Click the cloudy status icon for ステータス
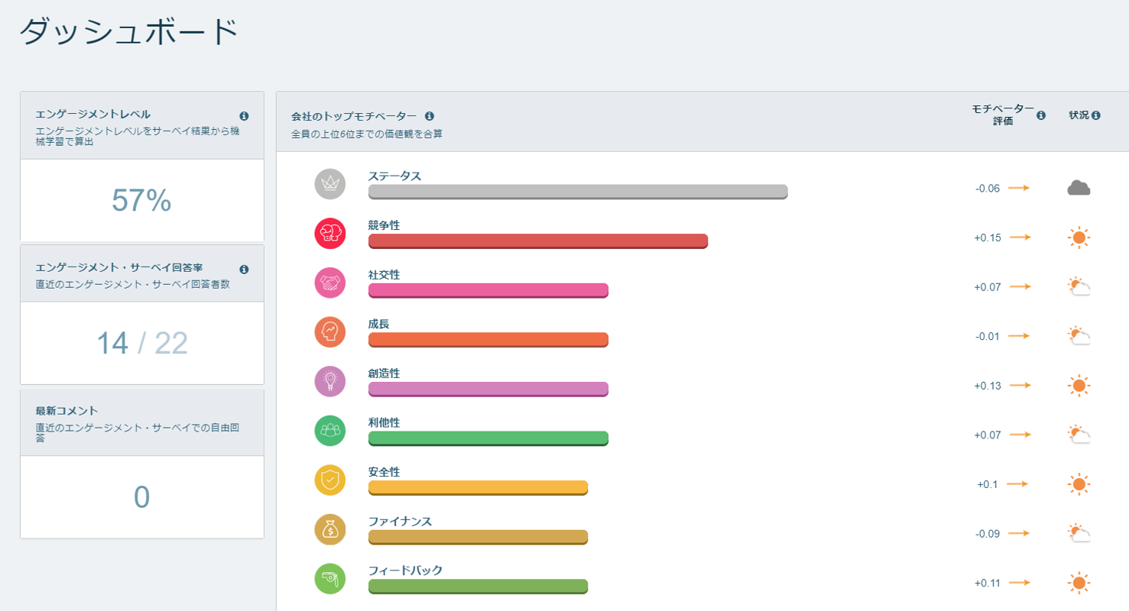The height and width of the screenshot is (611, 1129). click(x=1079, y=188)
